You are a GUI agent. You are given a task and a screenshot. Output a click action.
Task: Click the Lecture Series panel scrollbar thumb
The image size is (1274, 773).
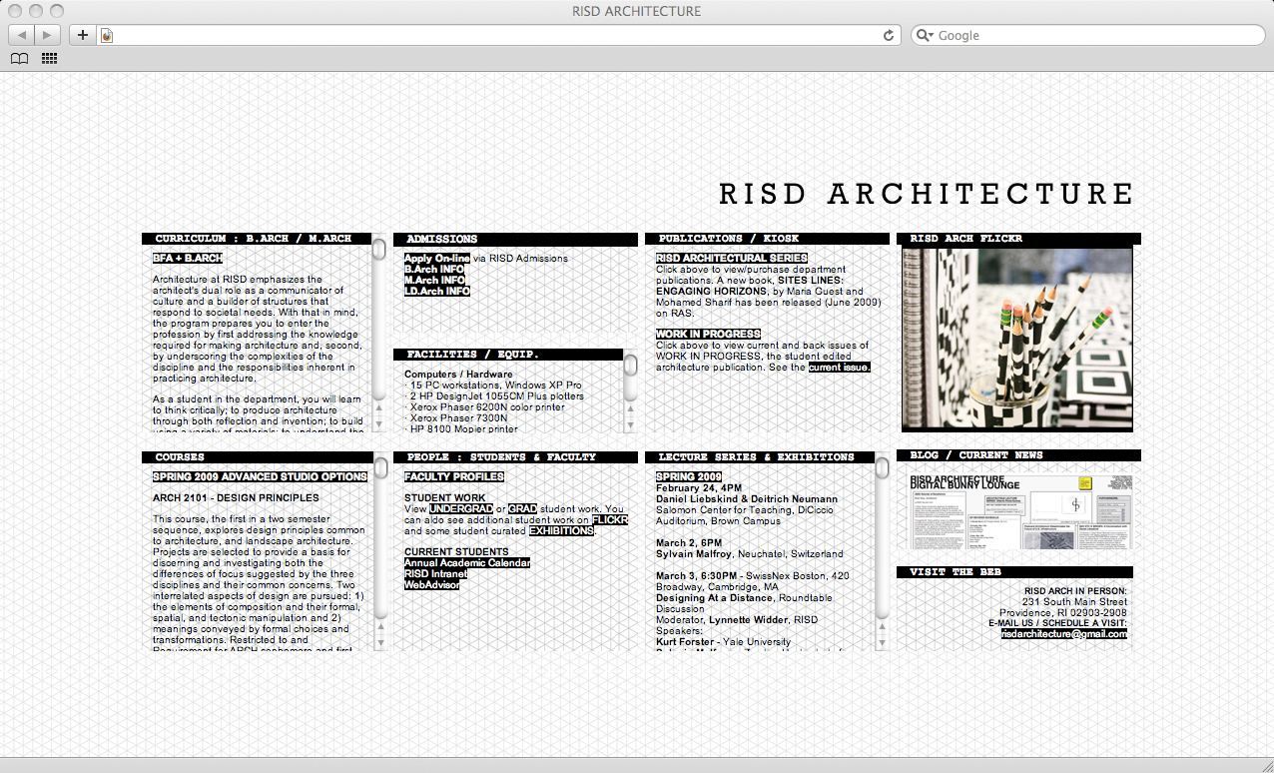tap(883, 467)
